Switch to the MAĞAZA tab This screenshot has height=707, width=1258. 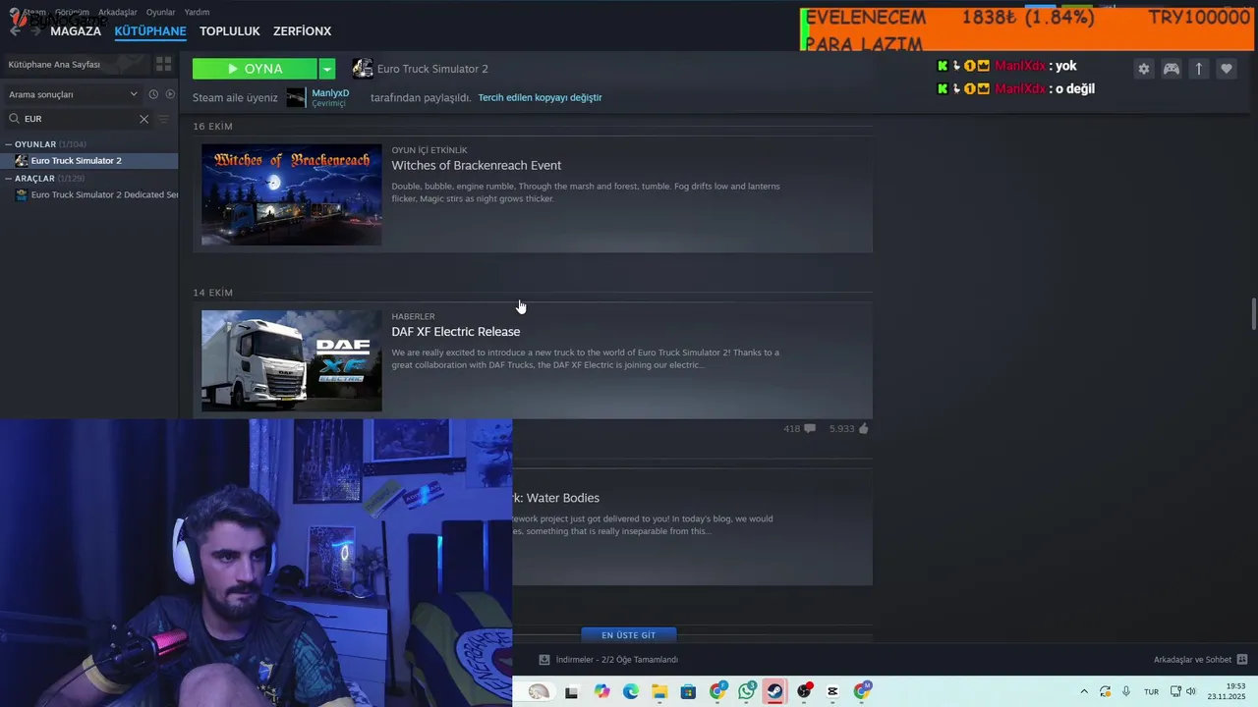[x=76, y=31]
